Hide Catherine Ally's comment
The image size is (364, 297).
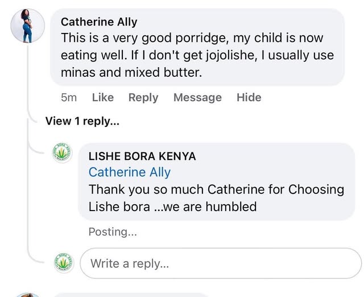249,97
